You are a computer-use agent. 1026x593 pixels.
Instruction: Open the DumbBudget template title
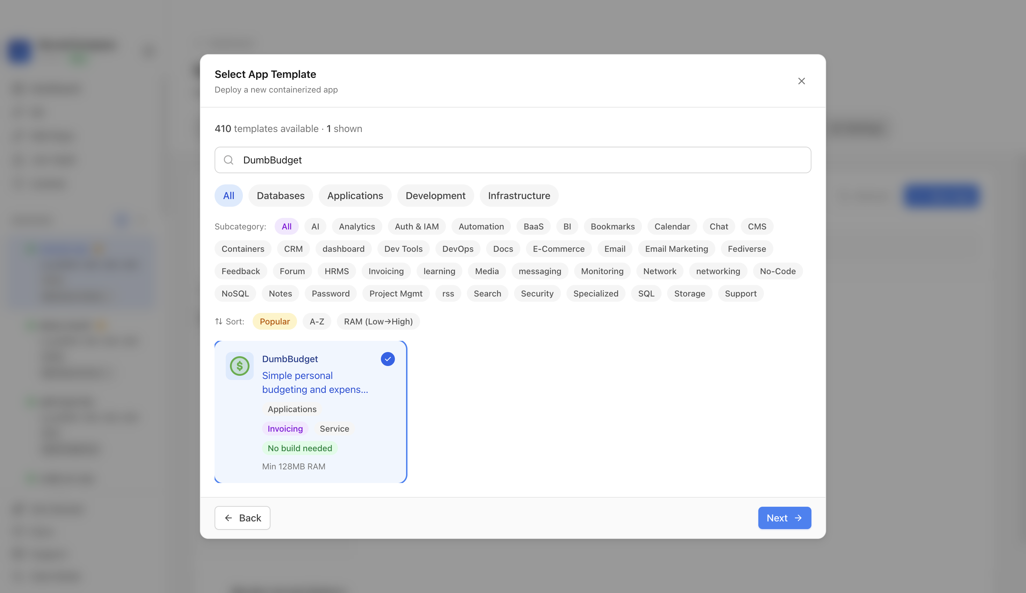290,359
